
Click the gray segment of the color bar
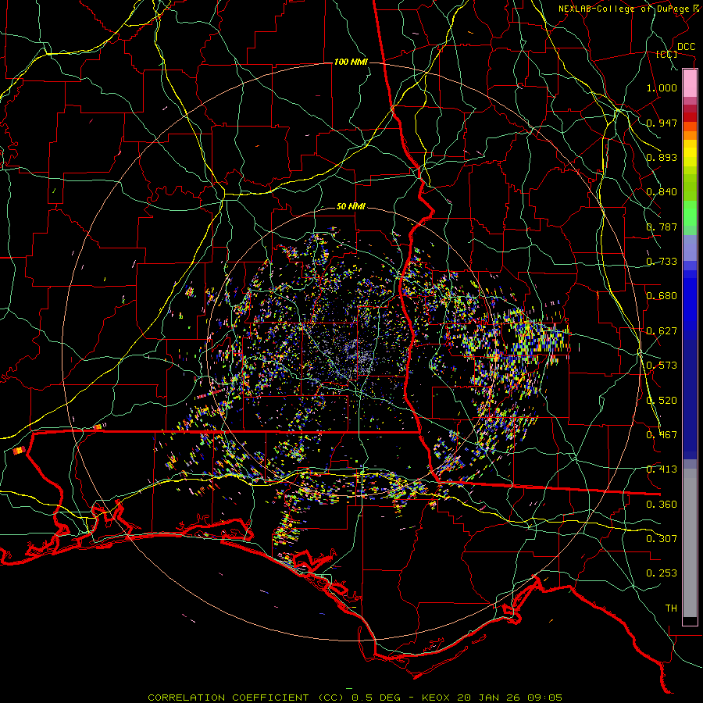coord(690,543)
